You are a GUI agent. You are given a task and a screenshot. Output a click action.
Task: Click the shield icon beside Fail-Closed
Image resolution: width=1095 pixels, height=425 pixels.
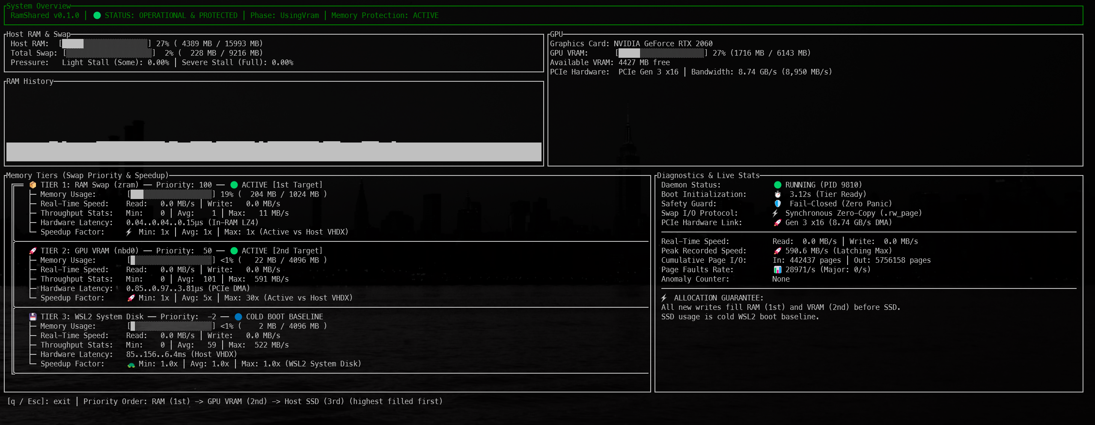coord(778,204)
